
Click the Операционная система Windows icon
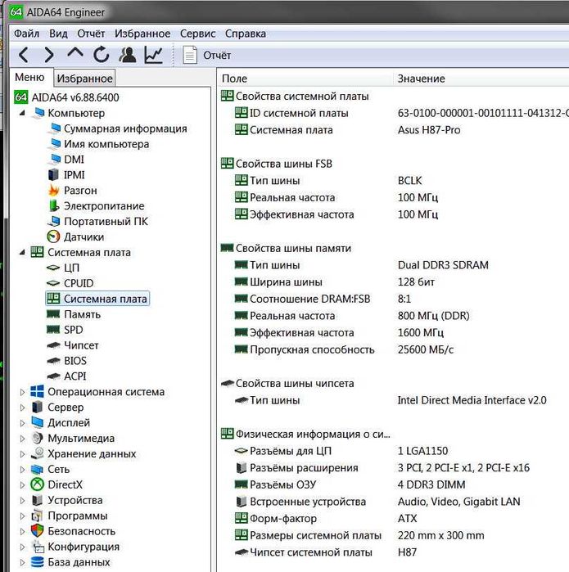click(37, 391)
